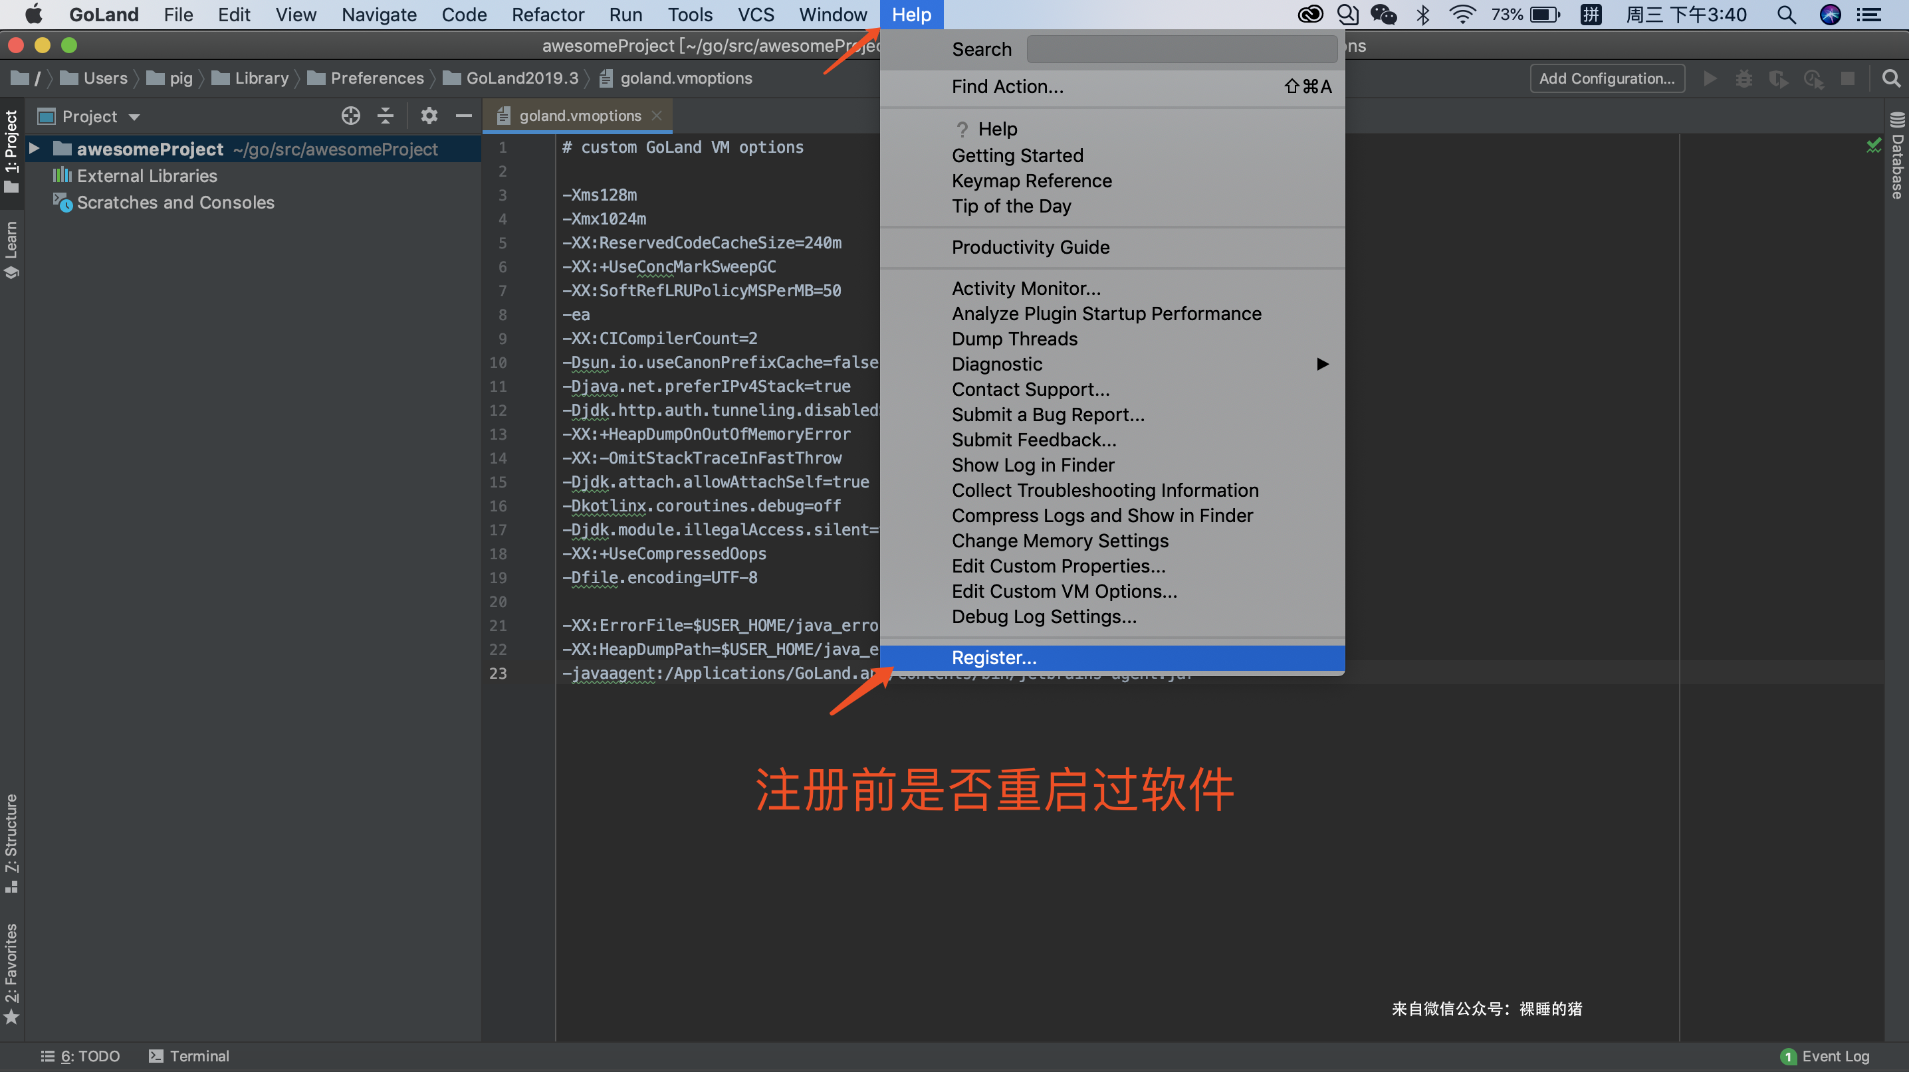1909x1072 pixels.
Task: Open the Project view dropdown
Action: 134,117
